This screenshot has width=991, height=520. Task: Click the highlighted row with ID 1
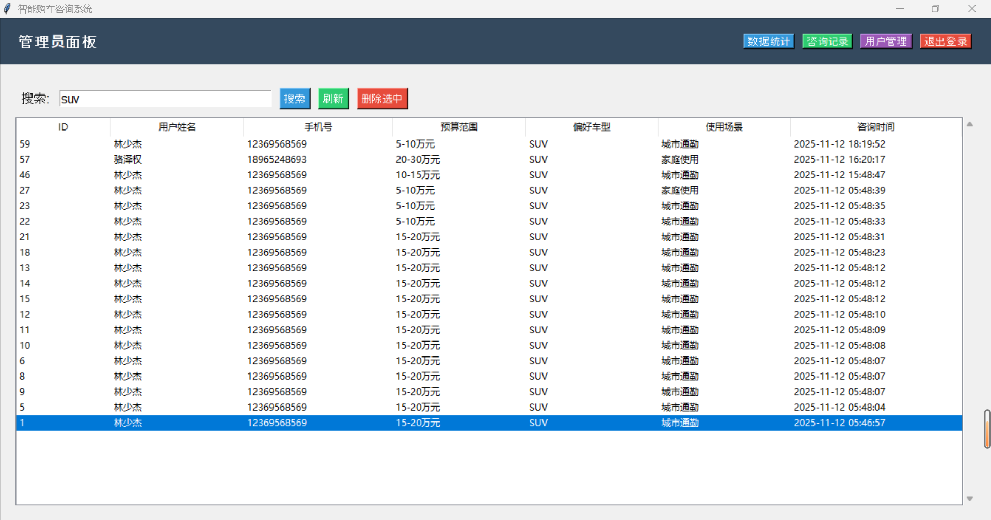pos(489,423)
